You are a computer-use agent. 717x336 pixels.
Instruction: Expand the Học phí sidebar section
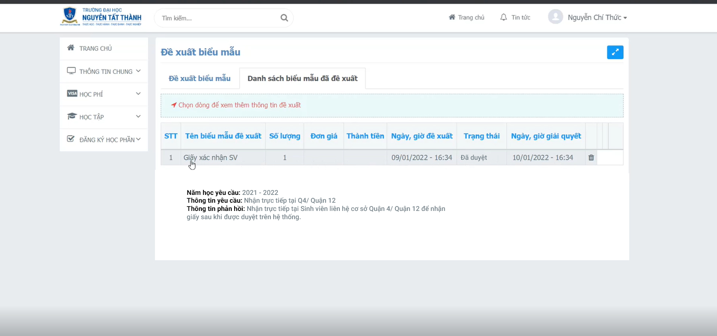point(104,94)
